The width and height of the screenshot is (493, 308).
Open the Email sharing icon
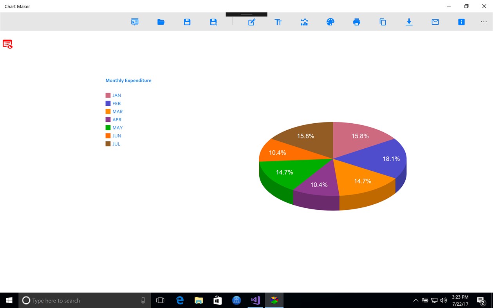tap(435, 22)
